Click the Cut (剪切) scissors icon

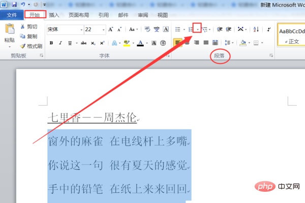tap(23, 27)
